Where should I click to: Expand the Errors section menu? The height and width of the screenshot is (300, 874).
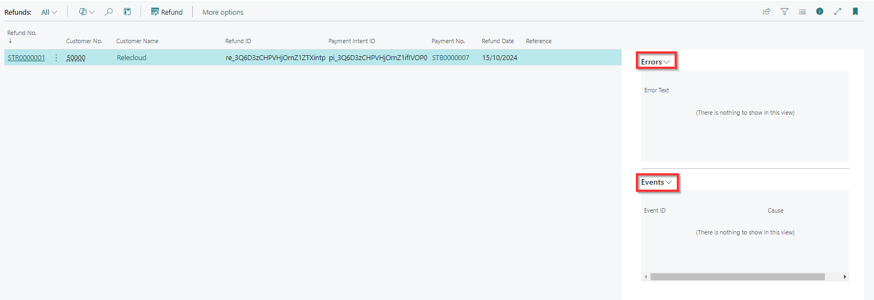655,62
